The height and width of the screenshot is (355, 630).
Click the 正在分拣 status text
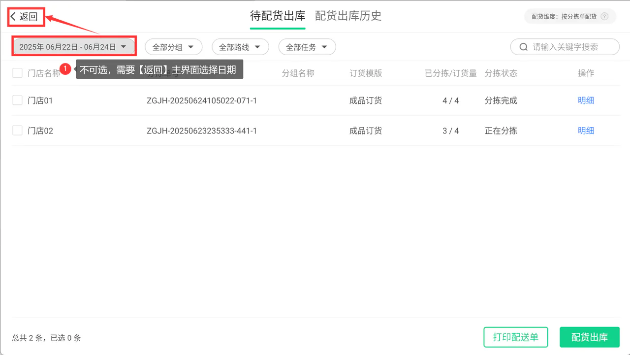pos(501,130)
